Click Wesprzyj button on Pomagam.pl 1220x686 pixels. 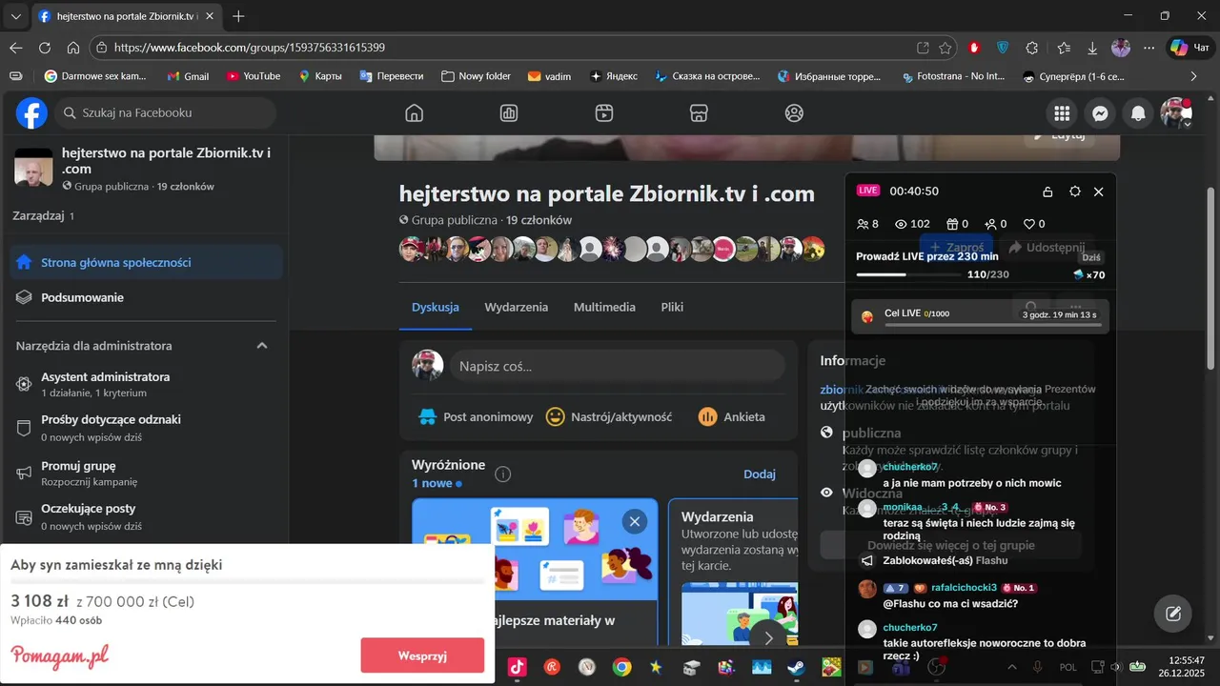coord(422,656)
